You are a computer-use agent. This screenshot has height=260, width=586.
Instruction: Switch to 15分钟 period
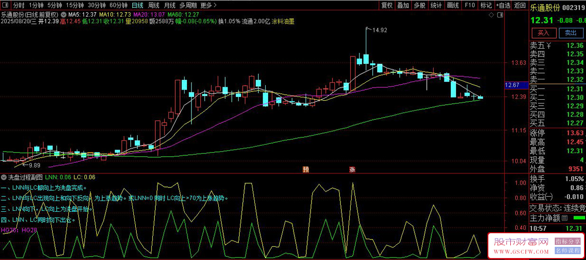75,5
